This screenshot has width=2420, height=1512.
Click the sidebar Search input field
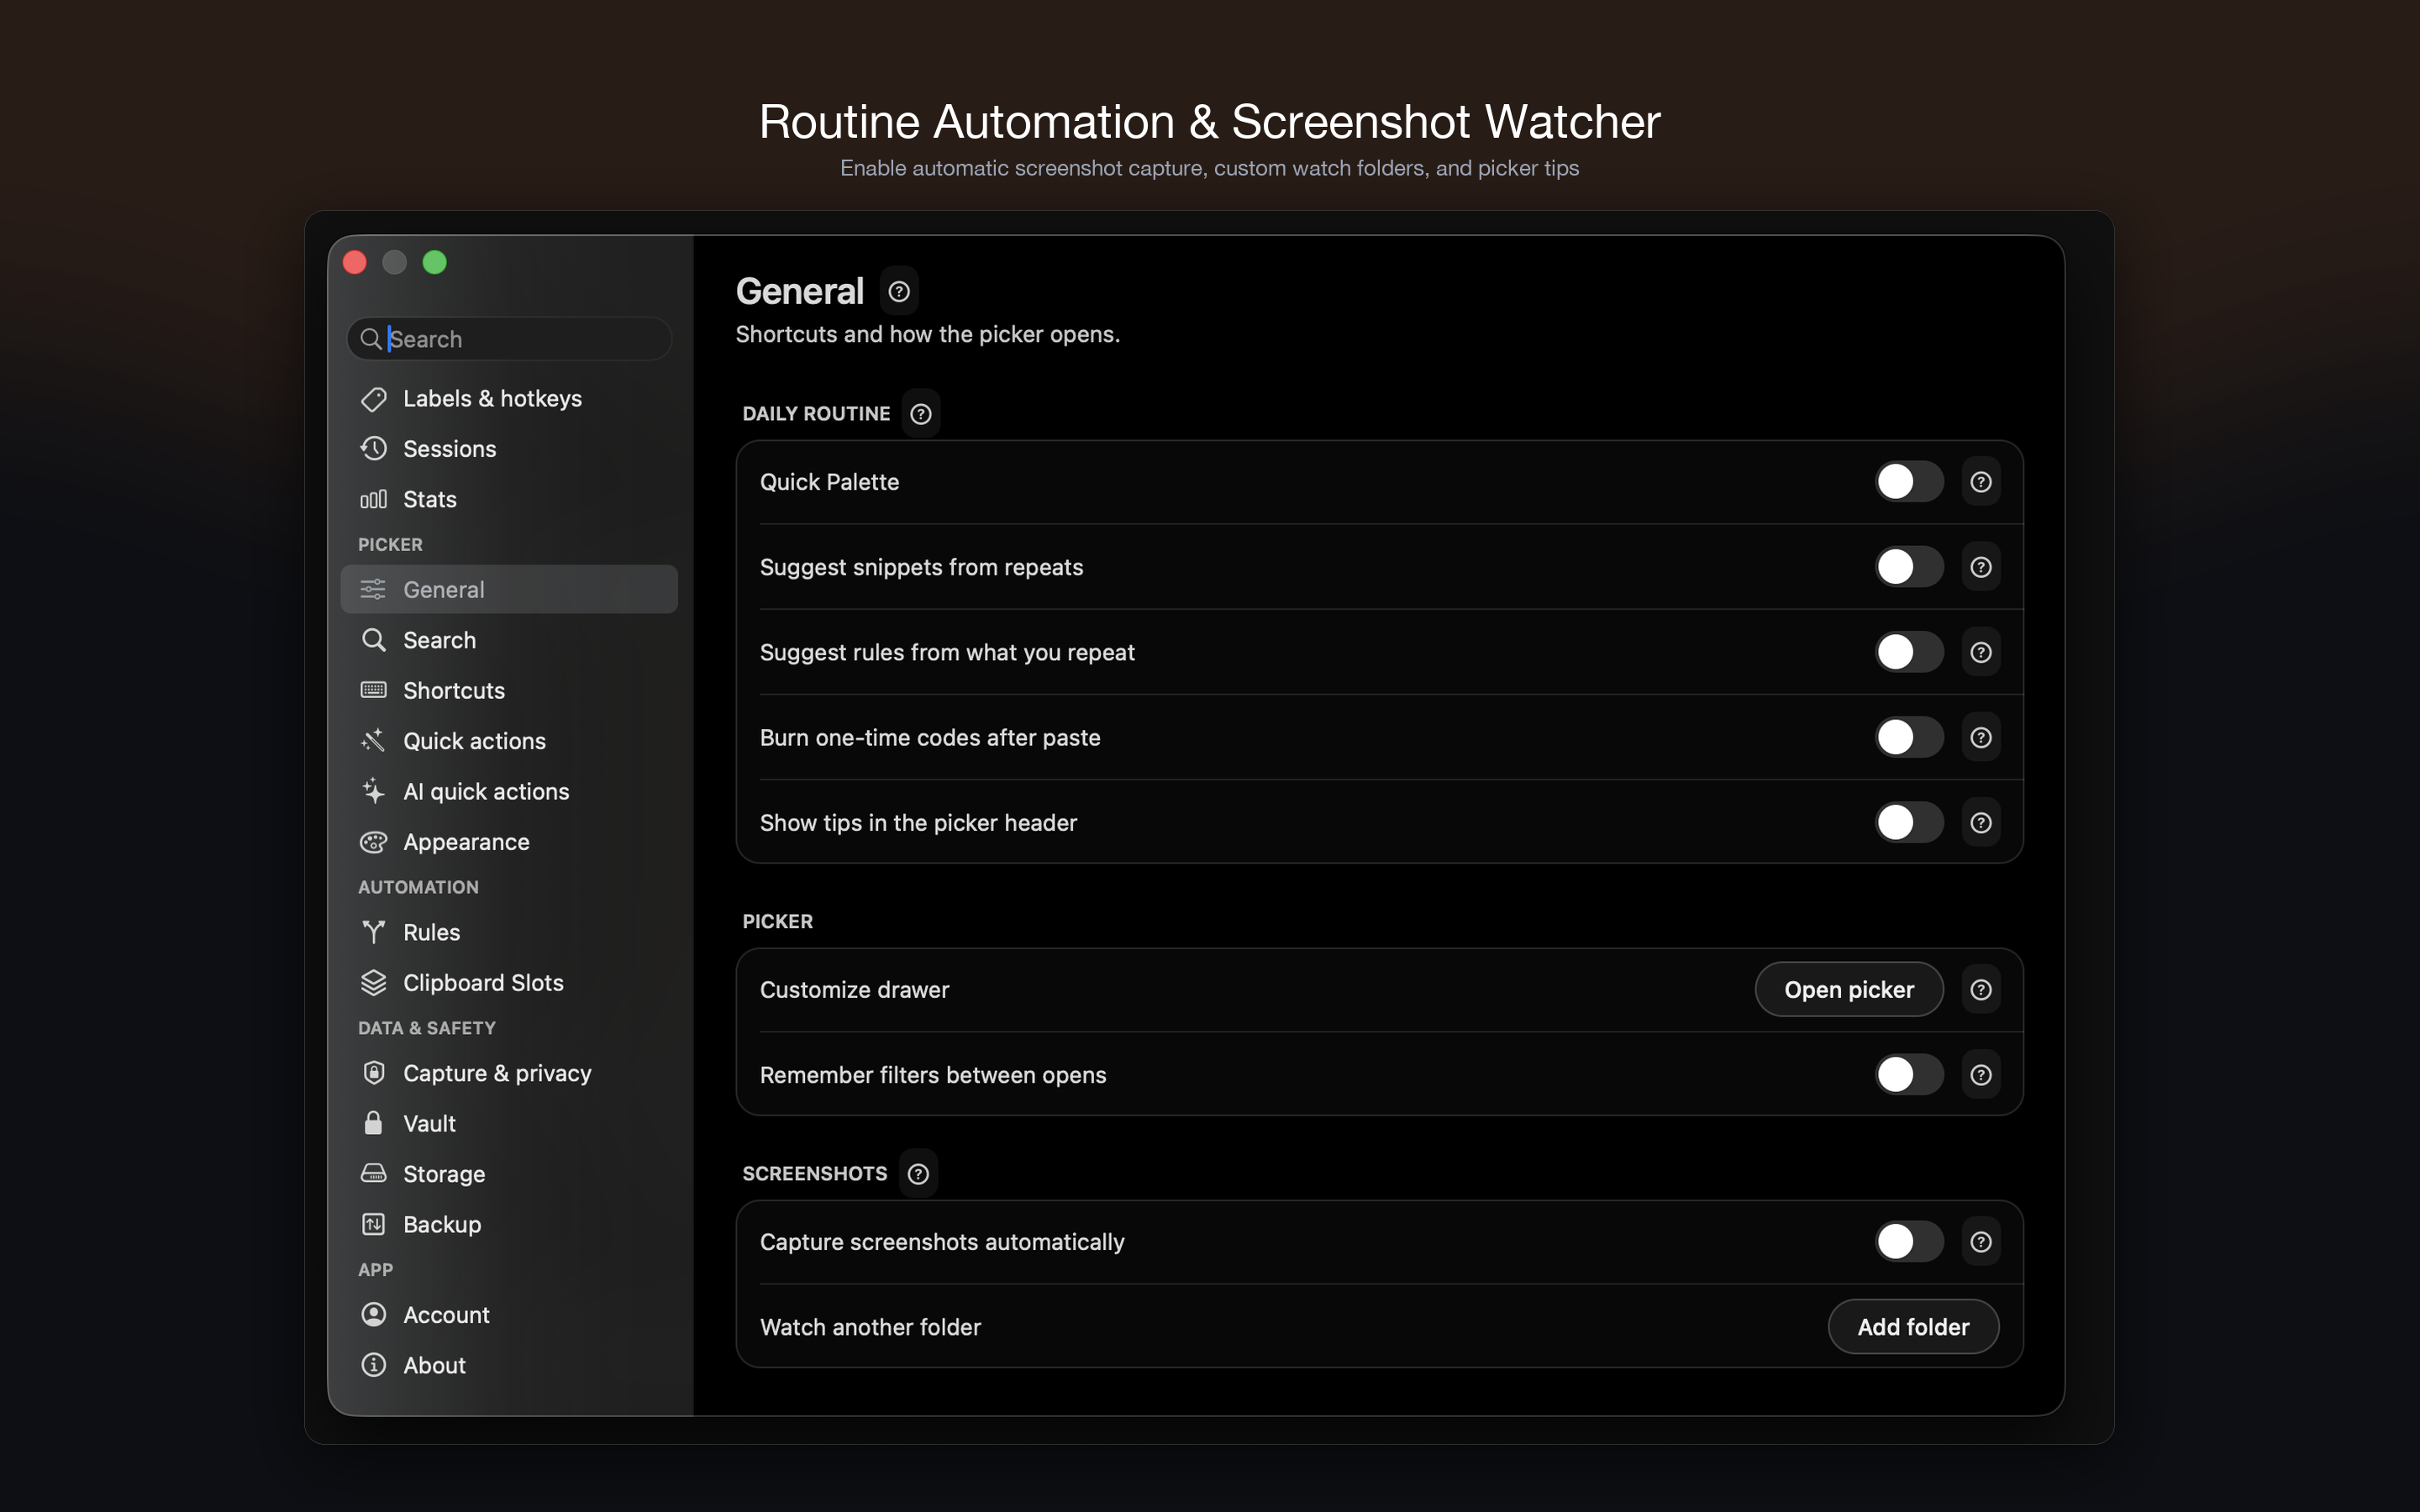(x=509, y=339)
